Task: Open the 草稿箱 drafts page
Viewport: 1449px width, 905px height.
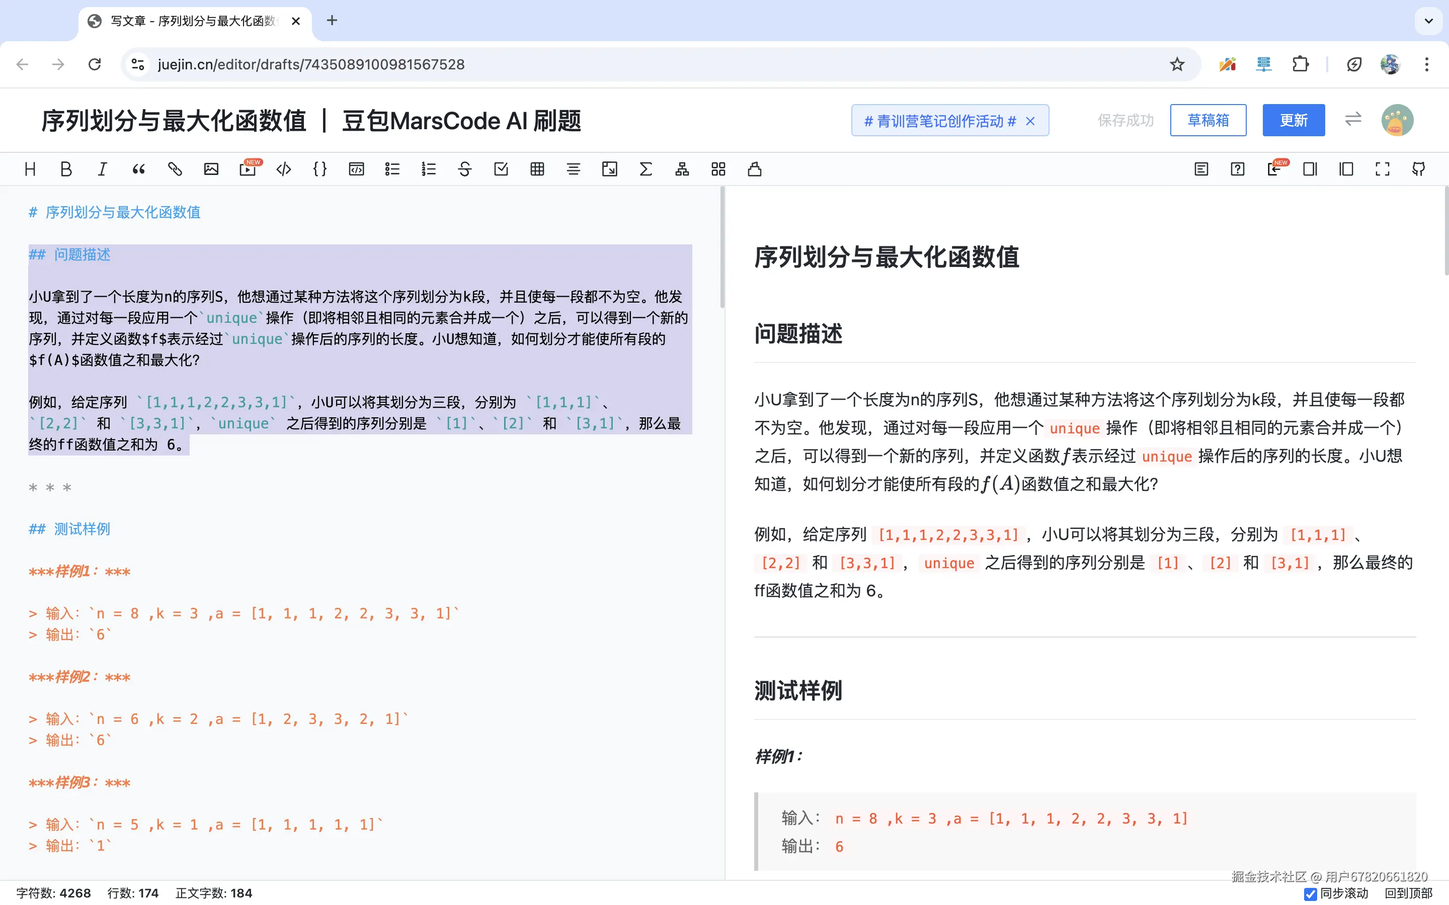Action: [x=1209, y=120]
